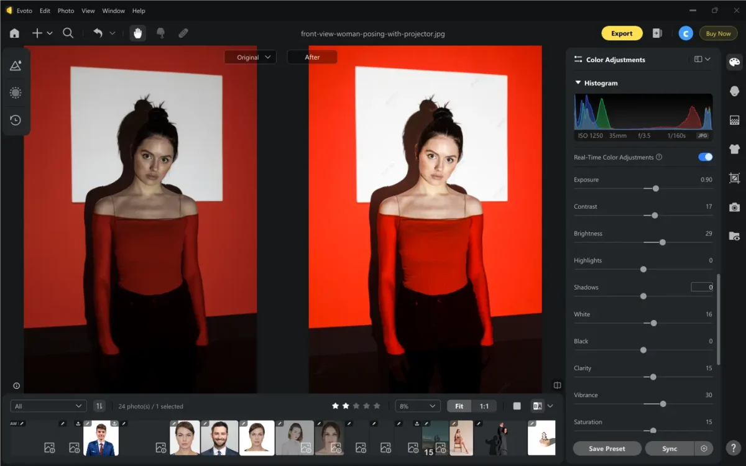Open the Help menu
The height and width of the screenshot is (466, 746).
tap(139, 11)
